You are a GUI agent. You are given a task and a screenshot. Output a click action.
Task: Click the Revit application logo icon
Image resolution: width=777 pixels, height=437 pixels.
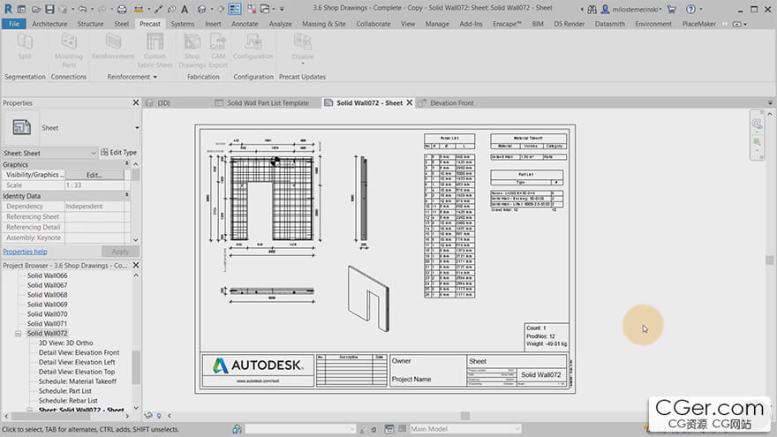pyautogui.click(x=9, y=9)
